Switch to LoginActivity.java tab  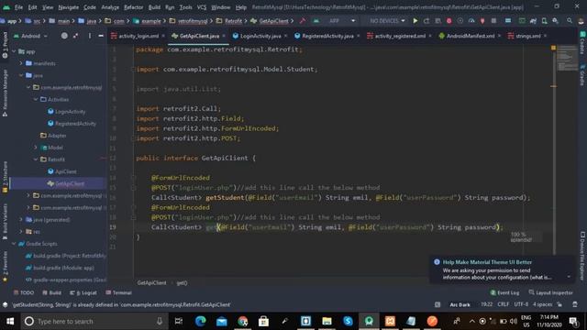pos(260,36)
